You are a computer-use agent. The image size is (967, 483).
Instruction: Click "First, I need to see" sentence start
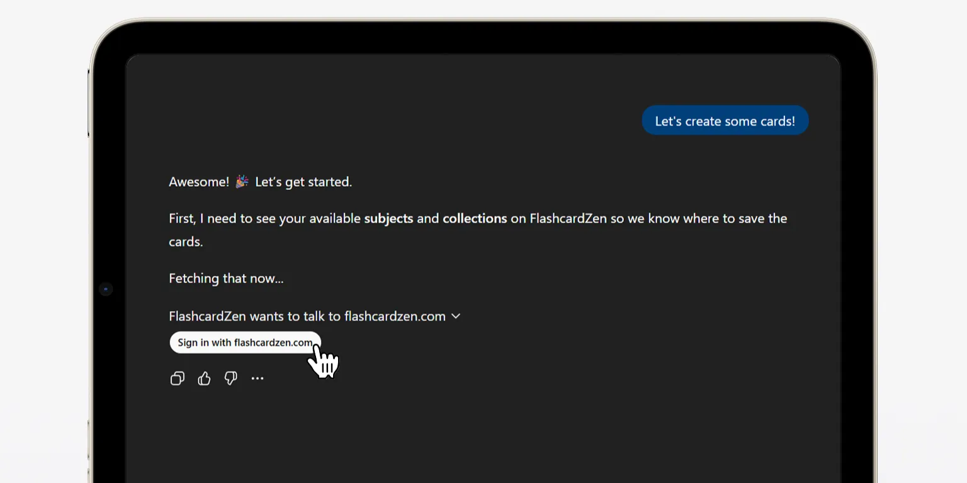click(x=227, y=218)
